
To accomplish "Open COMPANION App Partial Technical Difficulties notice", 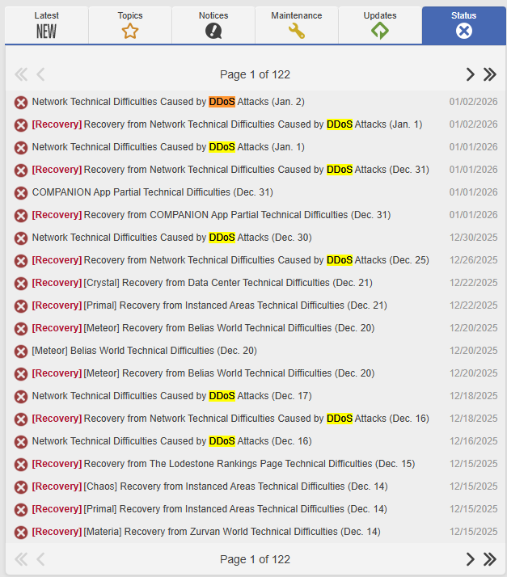I will [153, 192].
